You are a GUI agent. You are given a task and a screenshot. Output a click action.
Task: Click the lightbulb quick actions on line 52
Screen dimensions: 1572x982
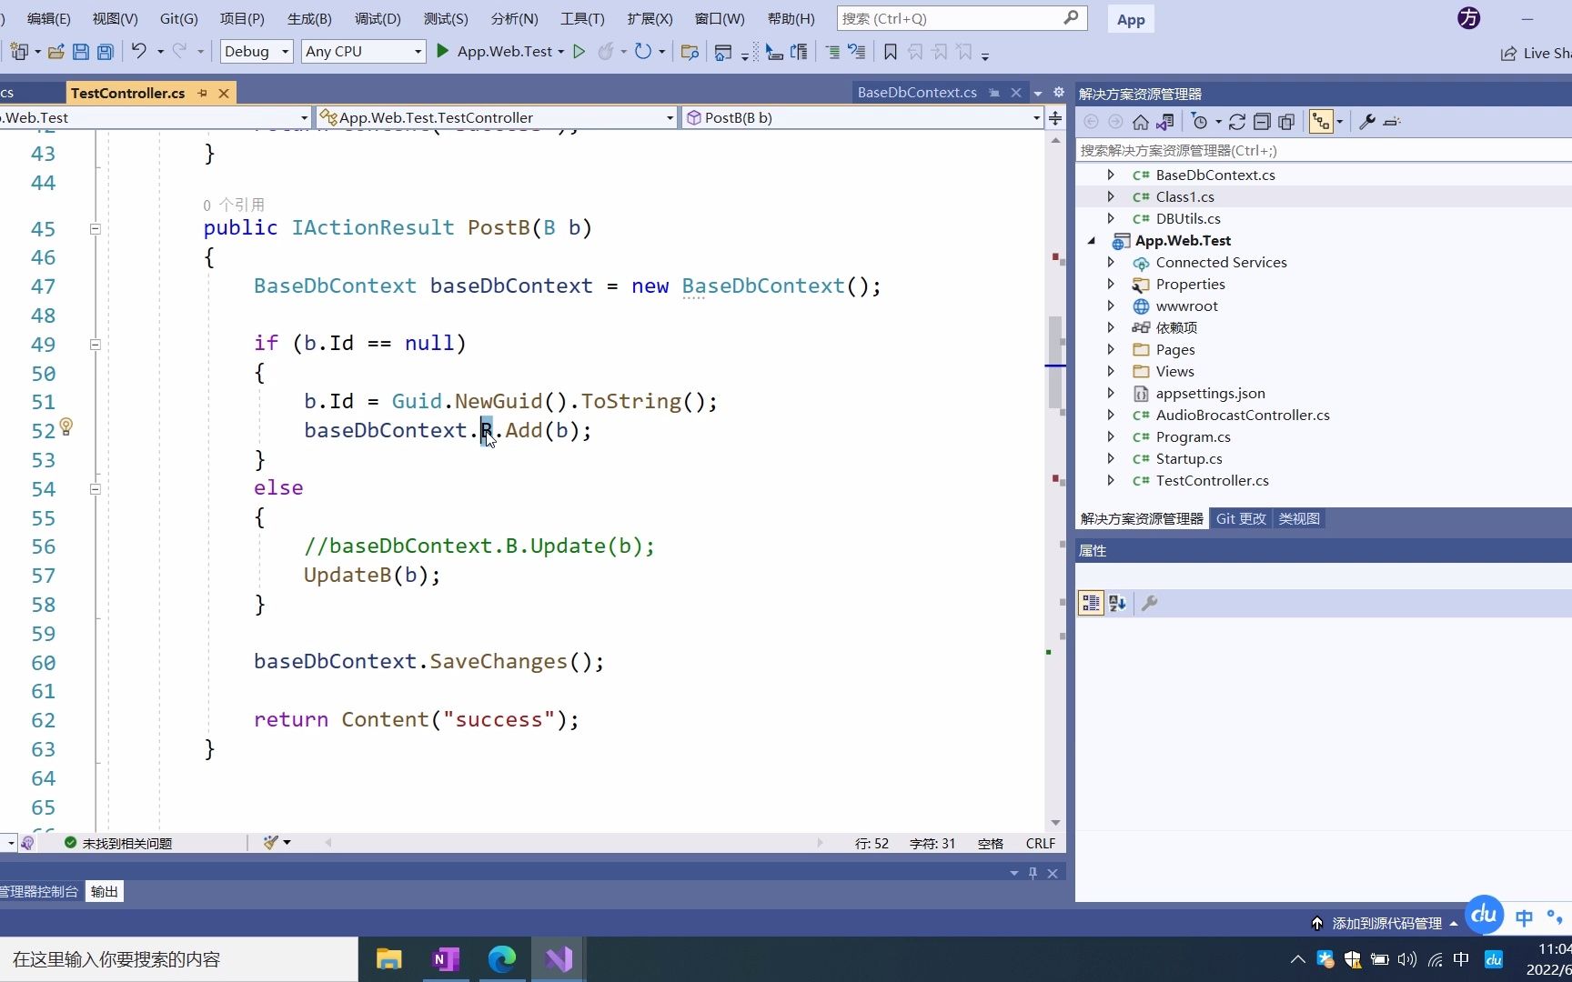65,427
